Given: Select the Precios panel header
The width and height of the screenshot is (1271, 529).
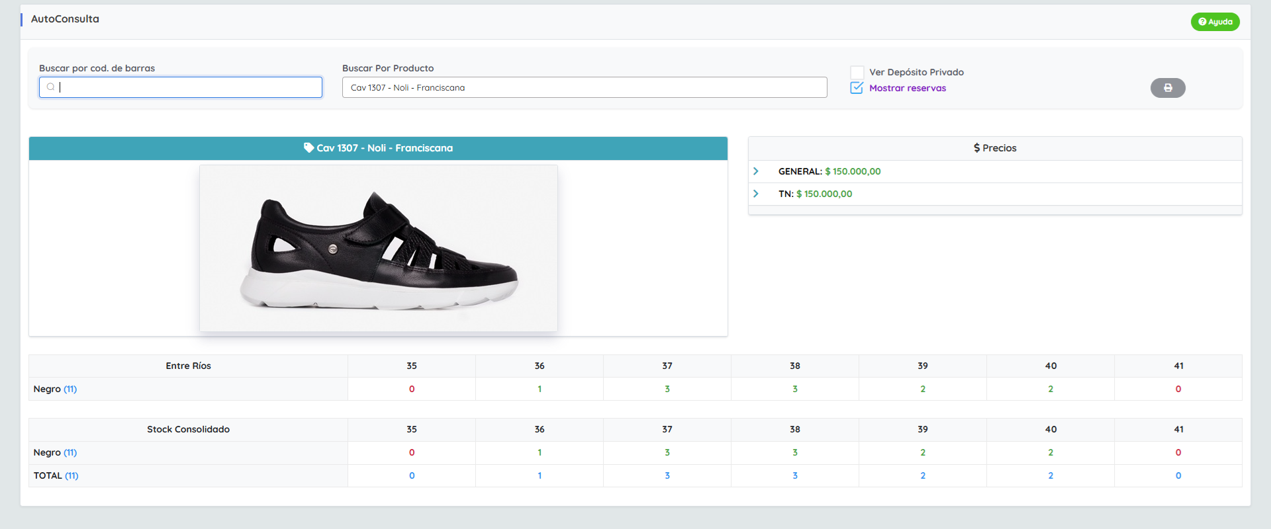Looking at the screenshot, I should (x=994, y=148).
